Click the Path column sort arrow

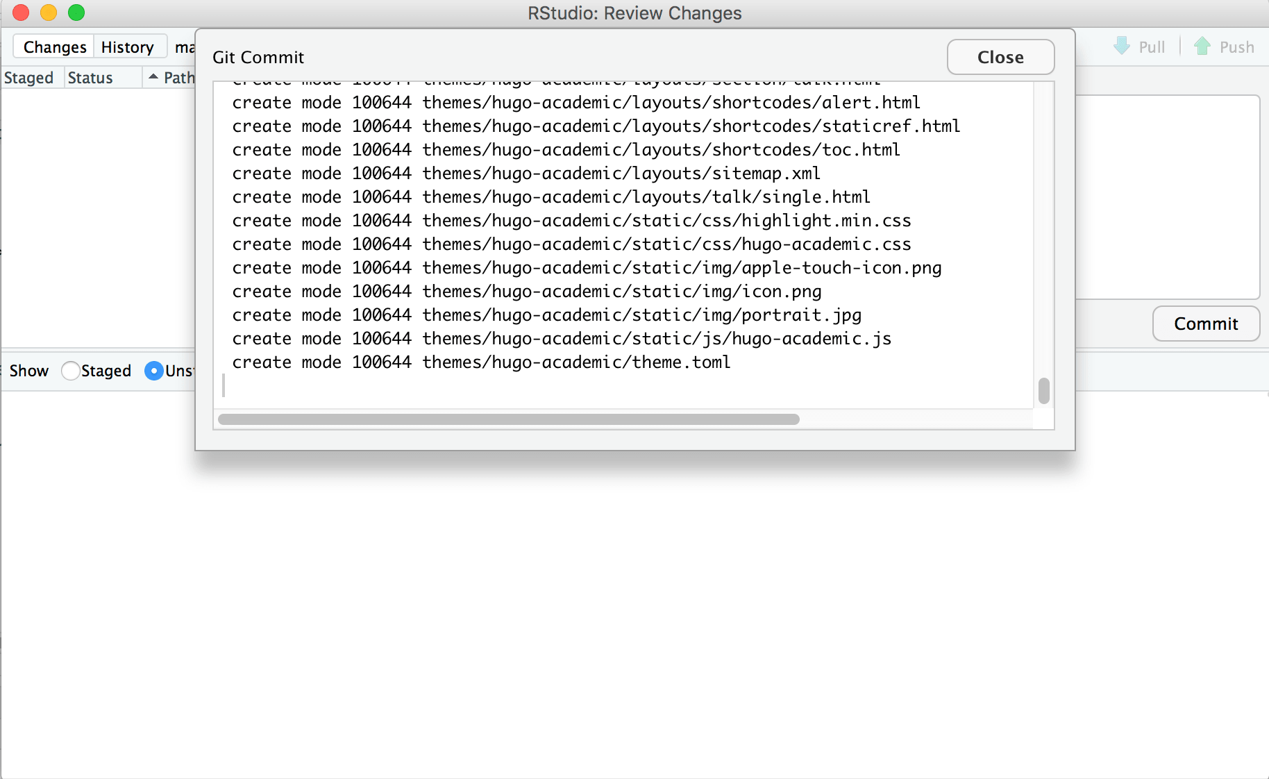point(153,77)
